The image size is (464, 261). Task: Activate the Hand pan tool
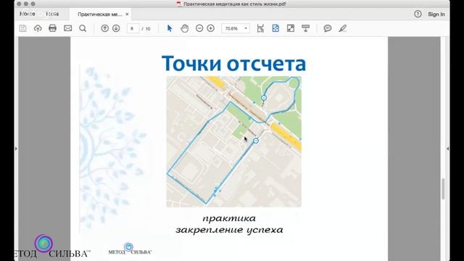point(185,28)
